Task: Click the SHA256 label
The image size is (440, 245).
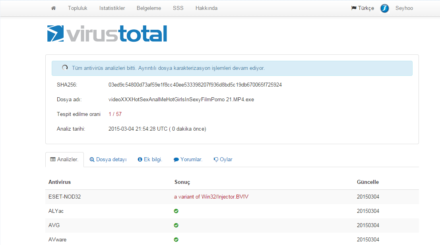Action: click(67, 85)
